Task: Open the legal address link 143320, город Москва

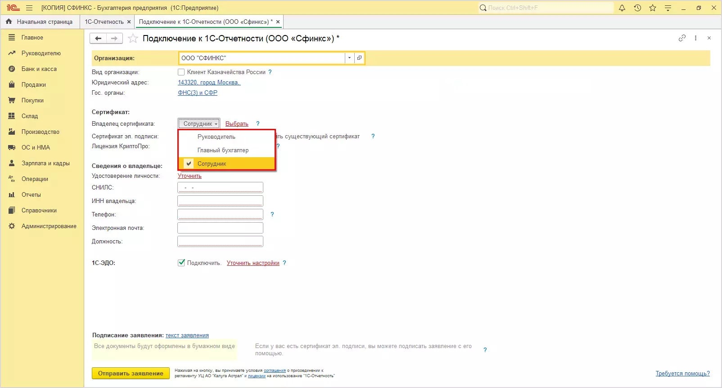Action: (x=209, y=82)
